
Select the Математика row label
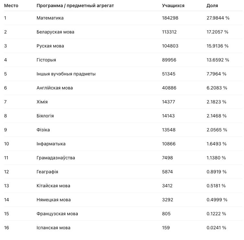click(x=50, y=18)
